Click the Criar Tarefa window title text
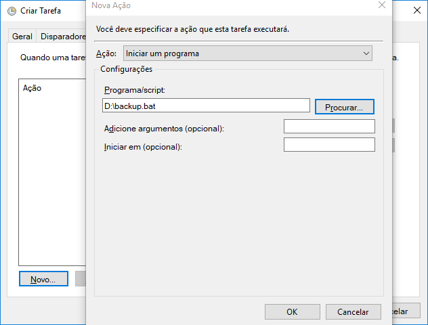The height and width of the screenshot is (325, 428). click(x=41, y=11)
